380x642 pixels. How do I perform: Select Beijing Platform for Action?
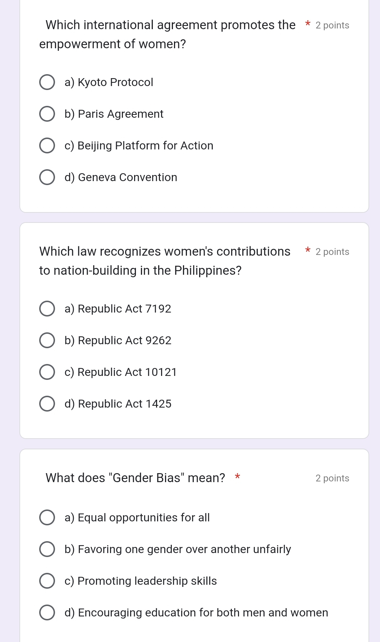(x=47, y=146)
